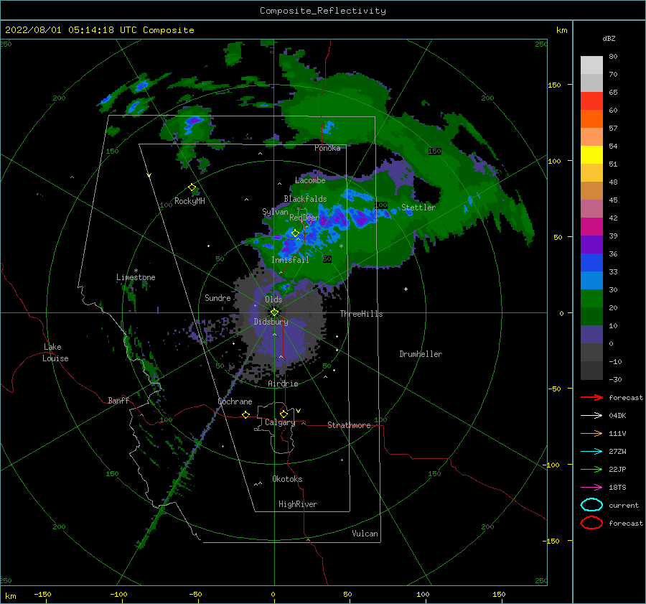Click the purple high-reflectivity cell east of RedDeer

pos(362,220)
